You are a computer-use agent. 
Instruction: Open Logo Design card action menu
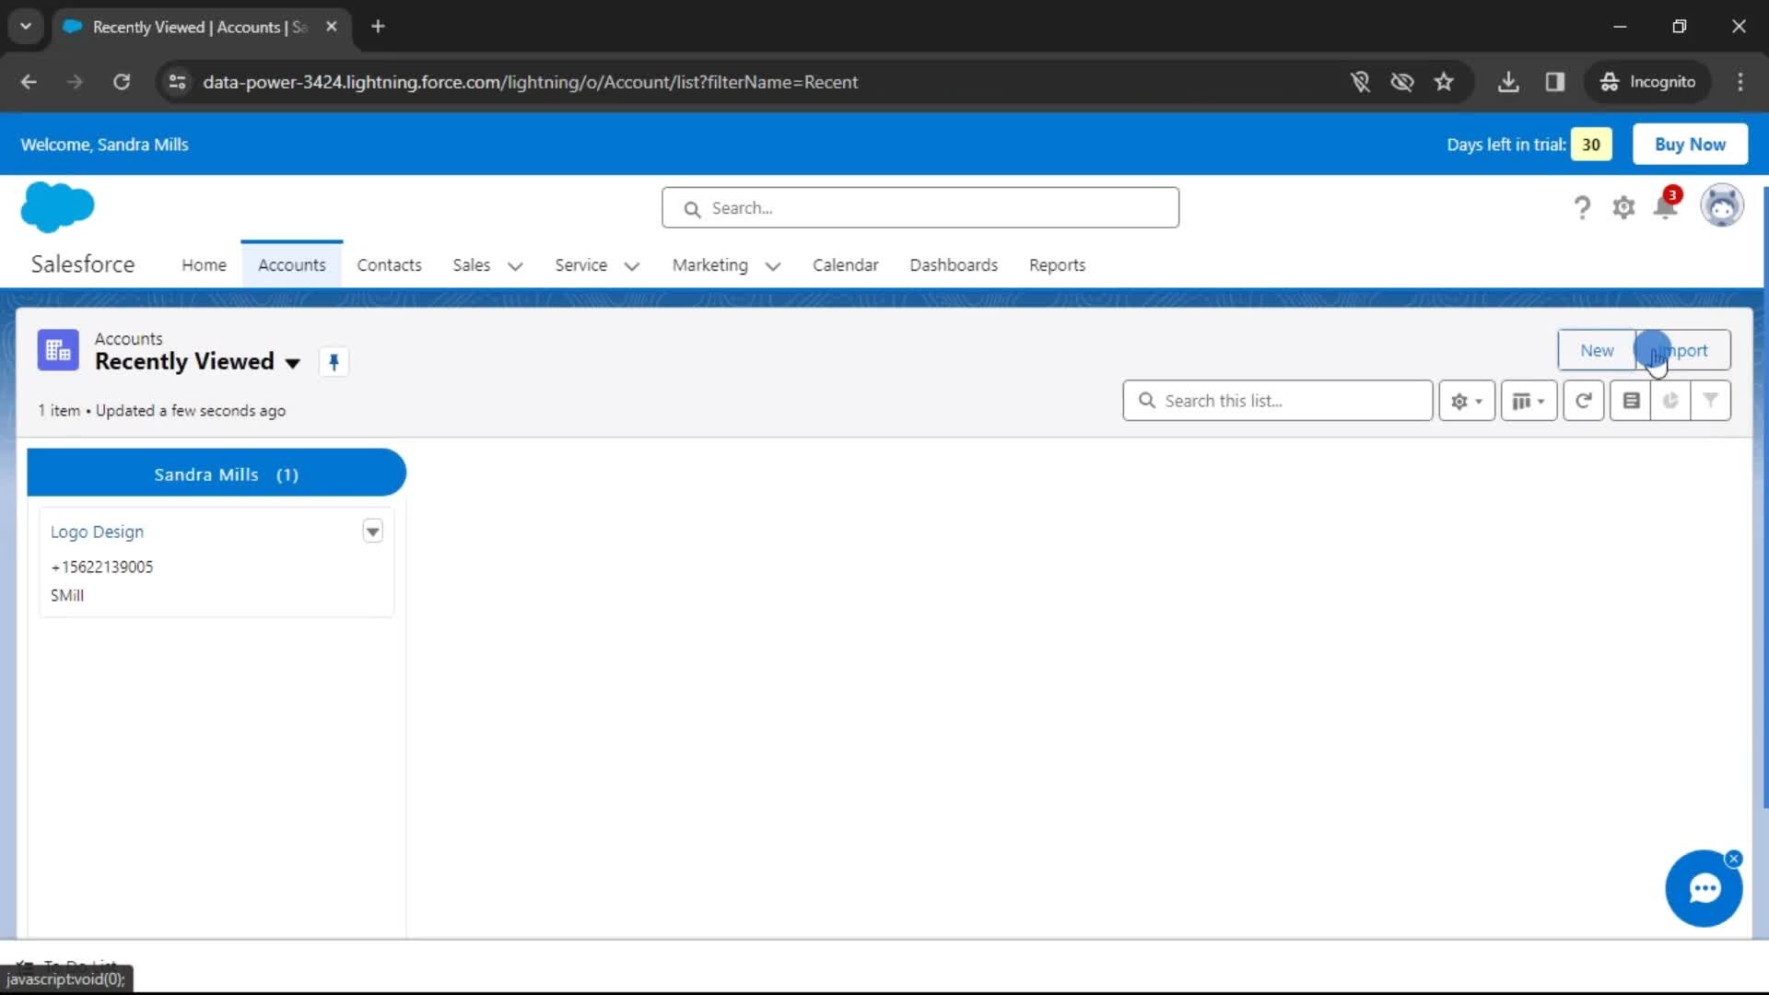tap(372, 532)
